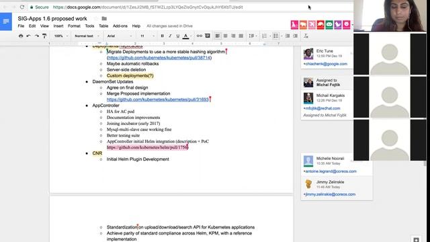Click mfojtik@redhat.com in comment
The height and width of the screenshot is (242, 430).
click(x=322, y=108)
